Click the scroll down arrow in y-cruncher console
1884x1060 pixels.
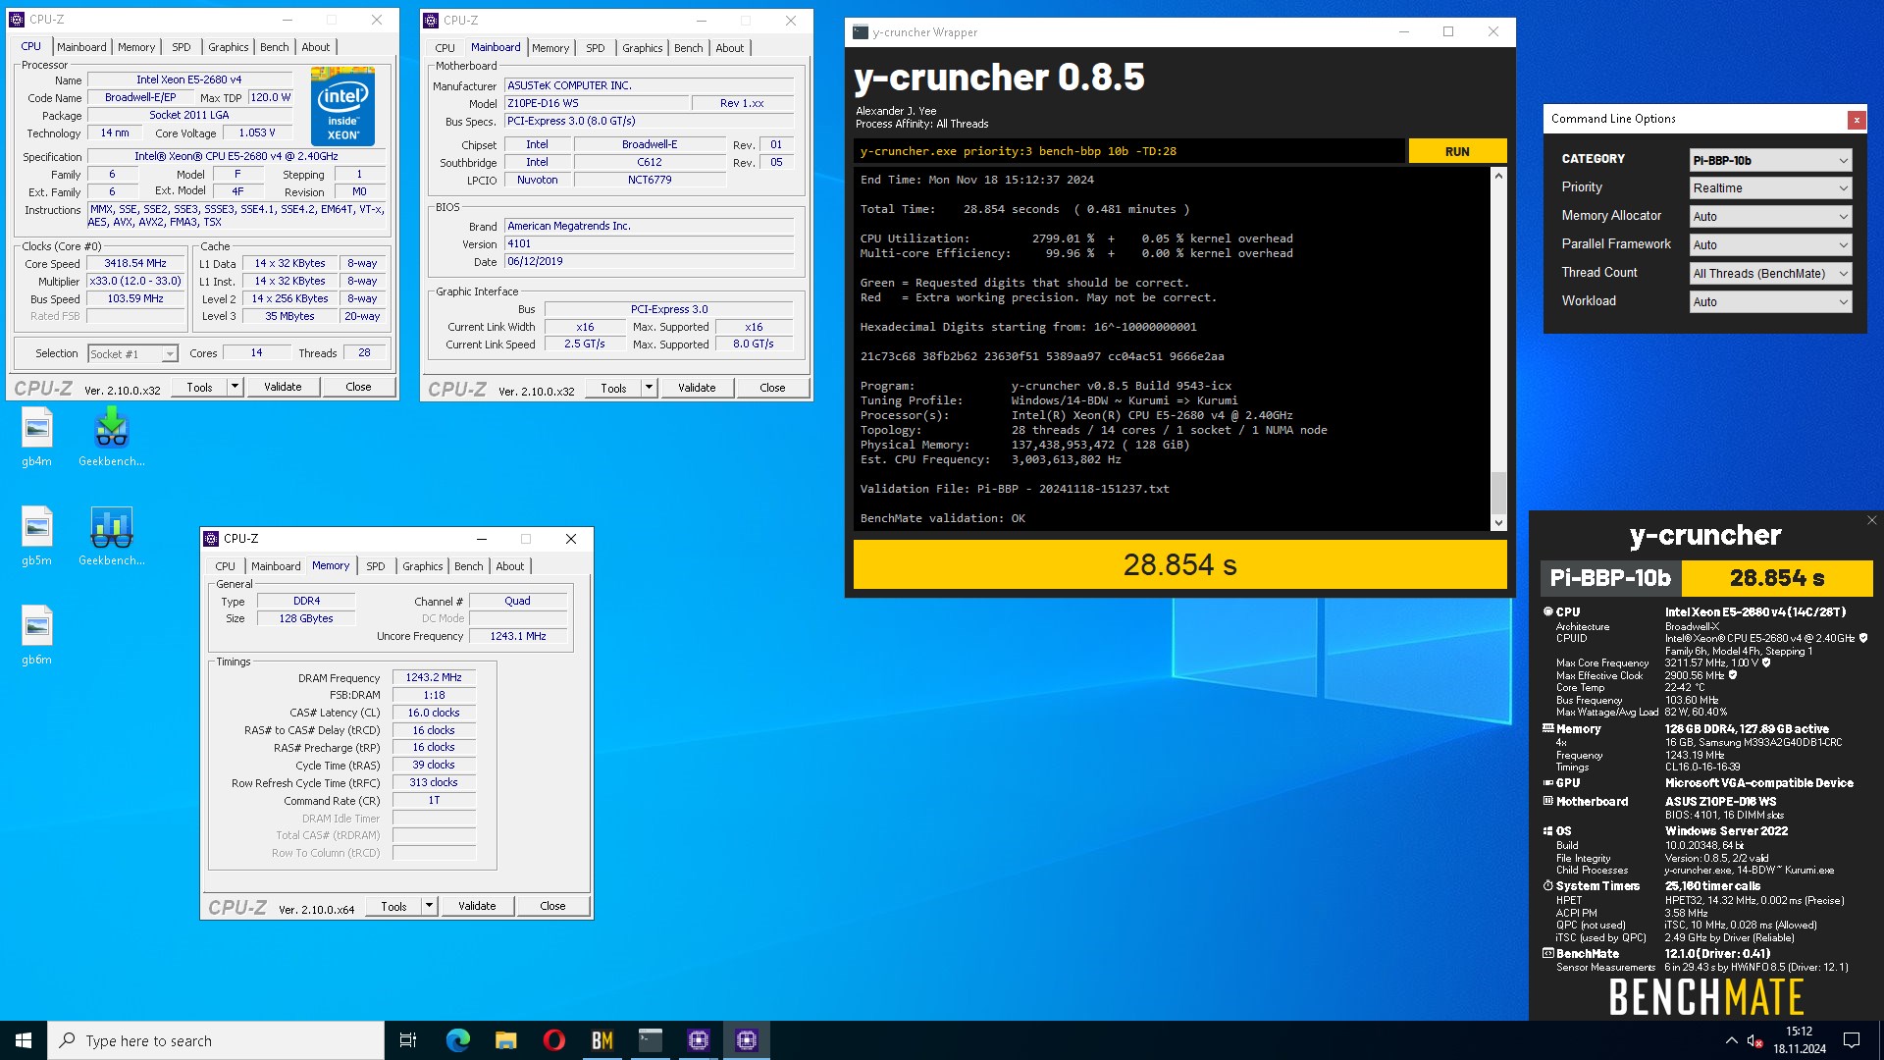pos(1498,523)
